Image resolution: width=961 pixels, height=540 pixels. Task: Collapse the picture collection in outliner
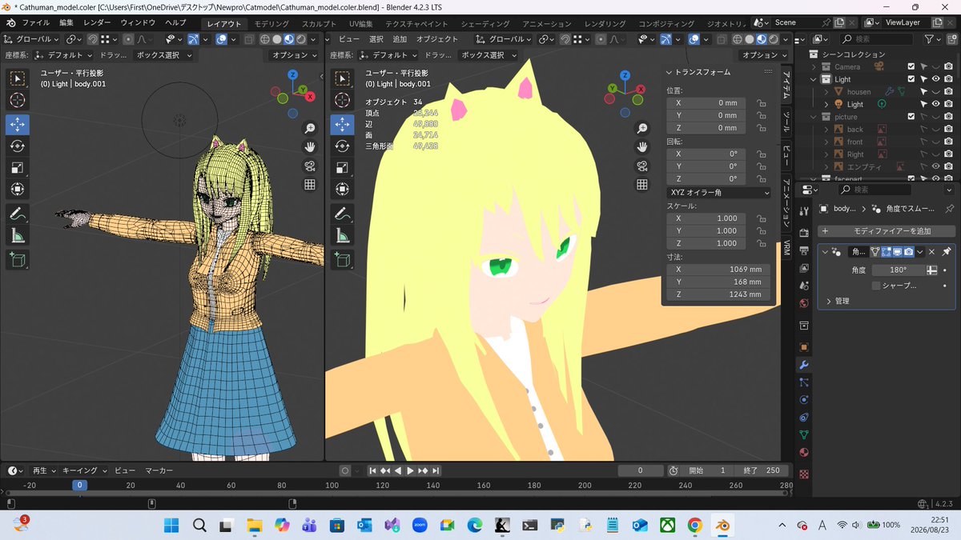(x=814, y=117)
